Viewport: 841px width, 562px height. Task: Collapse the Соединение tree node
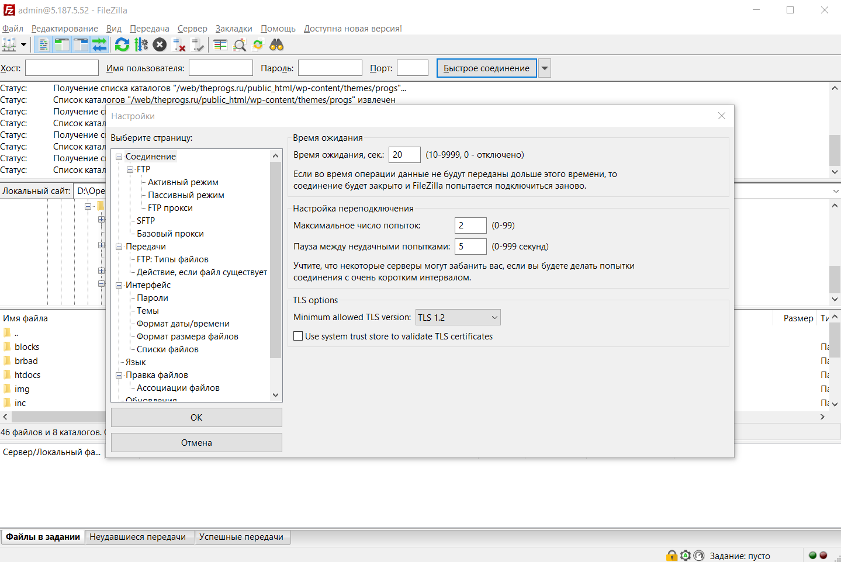(119, 157)
